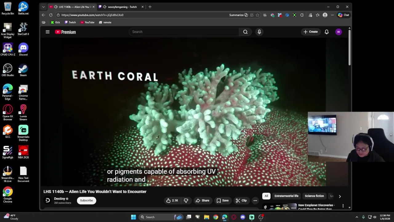Click the YouTube search magnifier button
This screenshot has width=394, height=222.
[245, 32]
